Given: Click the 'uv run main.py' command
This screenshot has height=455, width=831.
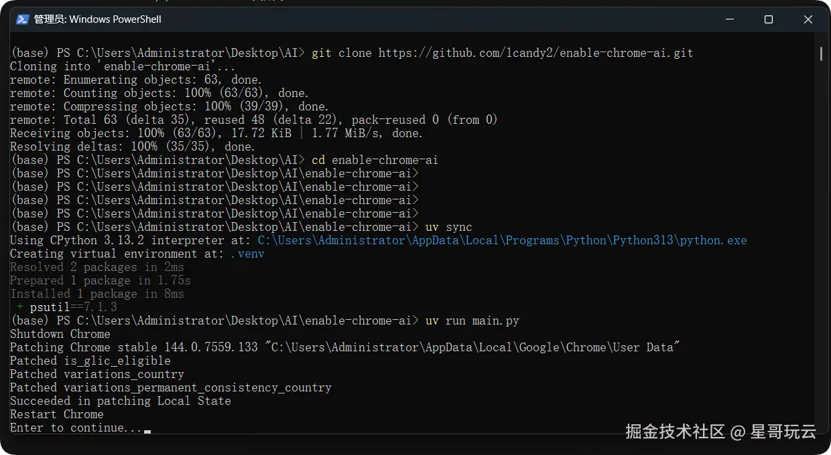Looking at the screenshot, I should (472, 321).
